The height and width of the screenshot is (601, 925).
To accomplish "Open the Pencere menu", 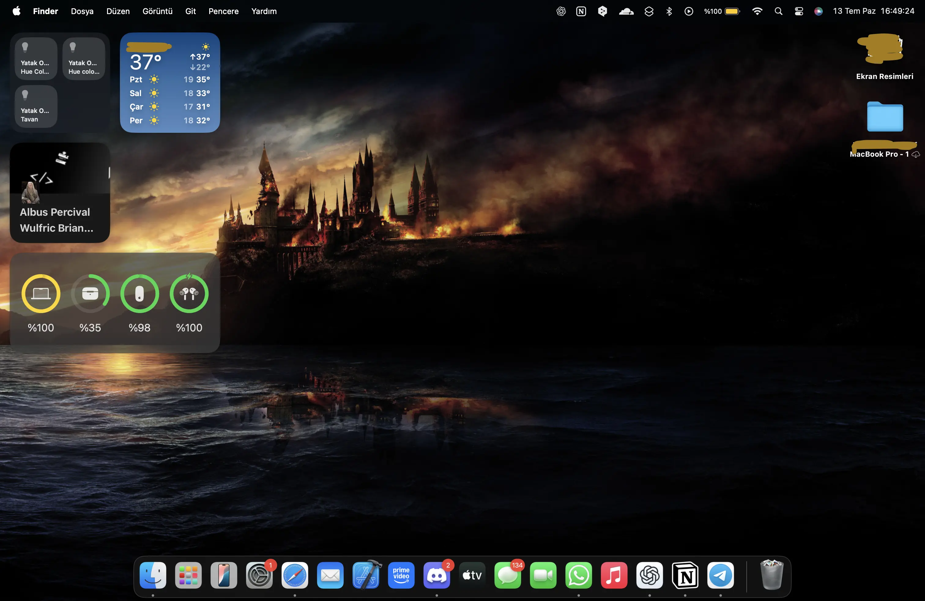I will pos(224,11).
